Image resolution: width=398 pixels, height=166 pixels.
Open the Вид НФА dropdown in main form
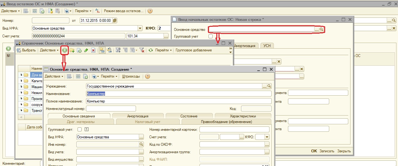point(140,28)
